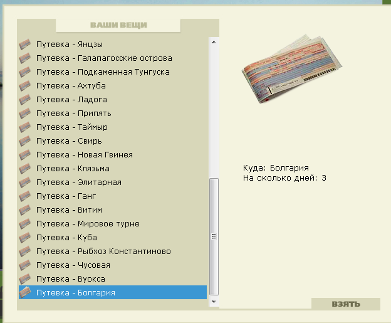Click the ticket icon beside Путевка - Янцзы

[24, 45]
